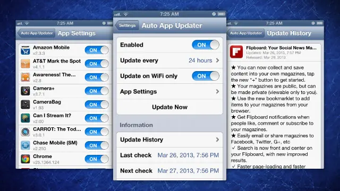
Task: Go back from Update History screen
Action: pyautogui.click(x=245, y=33)
